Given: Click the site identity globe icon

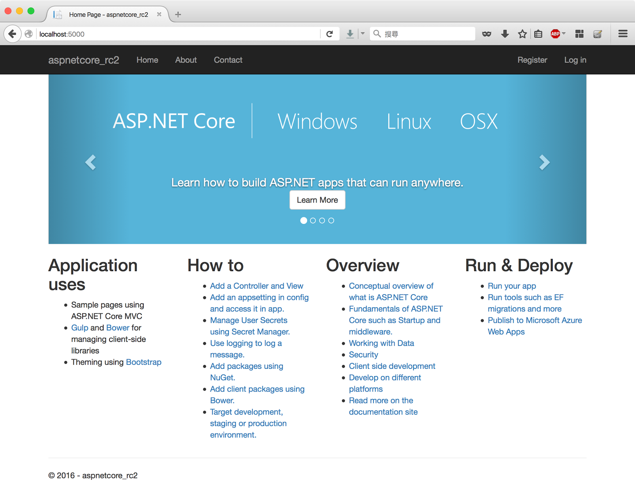Looking at the screenshot, I should click(29, 34).
